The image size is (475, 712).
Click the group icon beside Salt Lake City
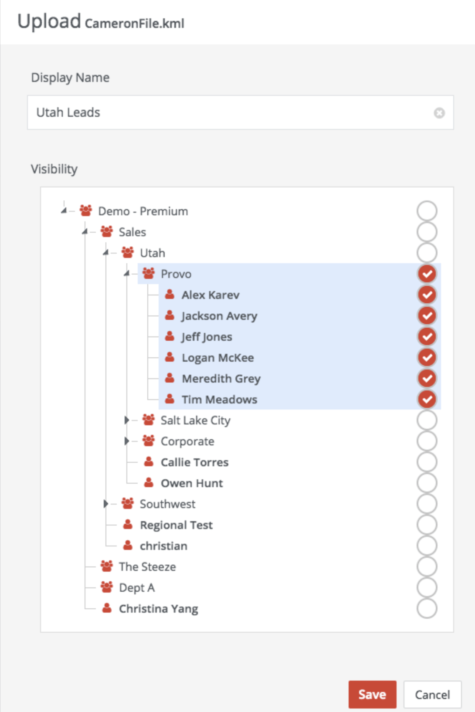[x=149, y=420]
